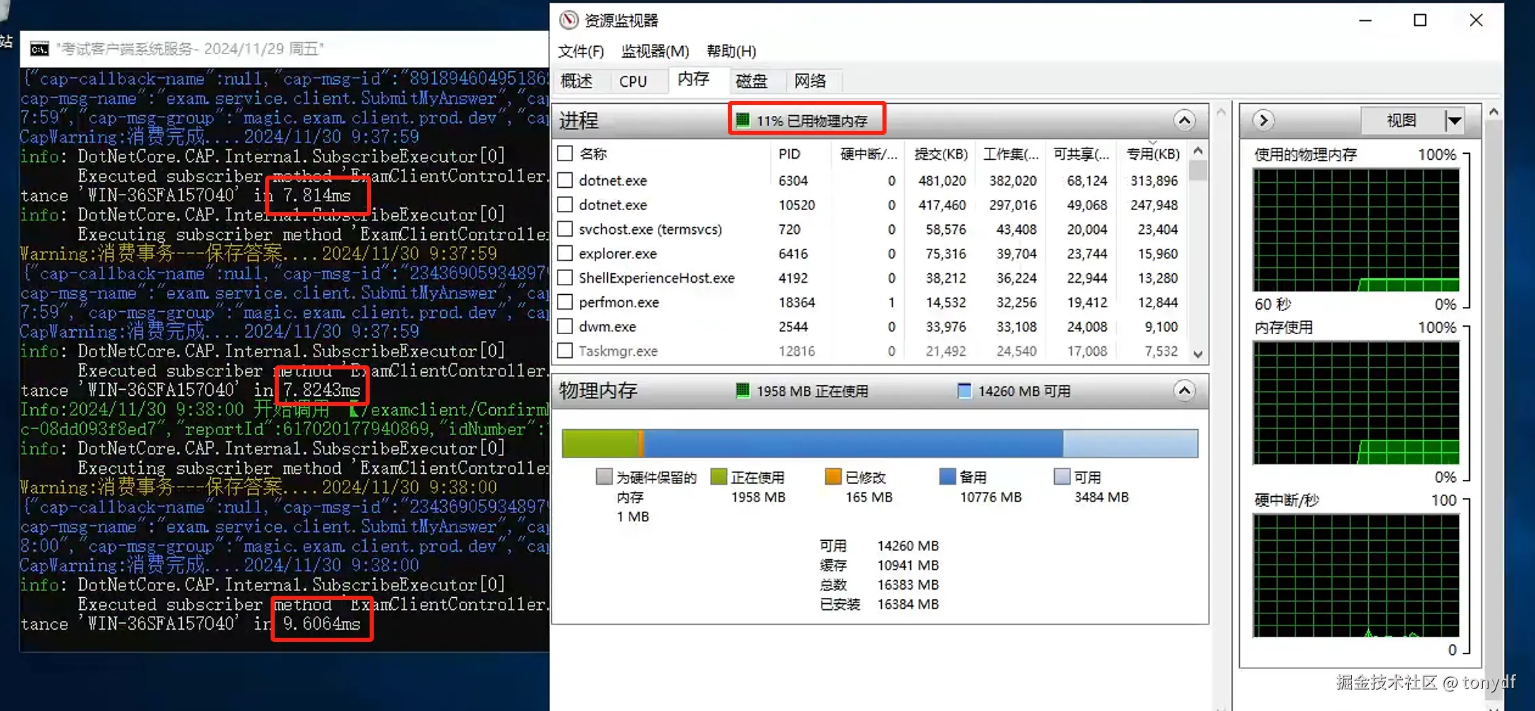Select the green 正在使用 legend icon
The image size is (1535, 711).
[719, 476]
